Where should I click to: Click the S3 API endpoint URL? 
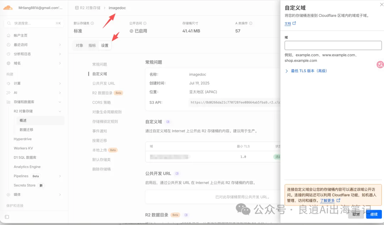[235, 103]
